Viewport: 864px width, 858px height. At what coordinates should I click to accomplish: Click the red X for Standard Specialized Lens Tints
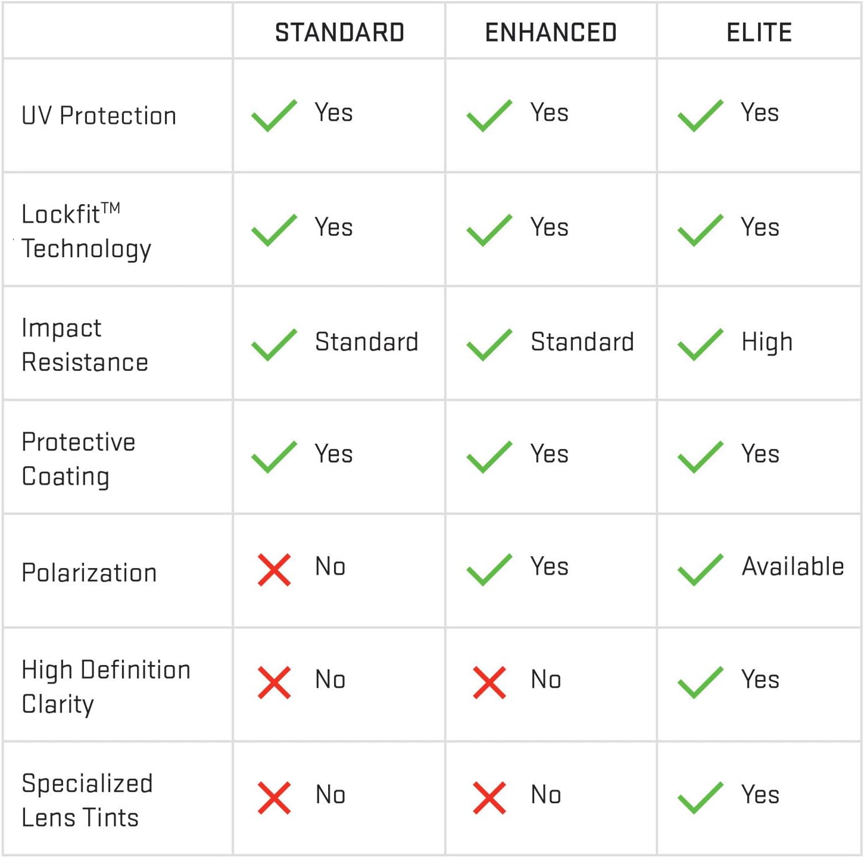(274, 797)
